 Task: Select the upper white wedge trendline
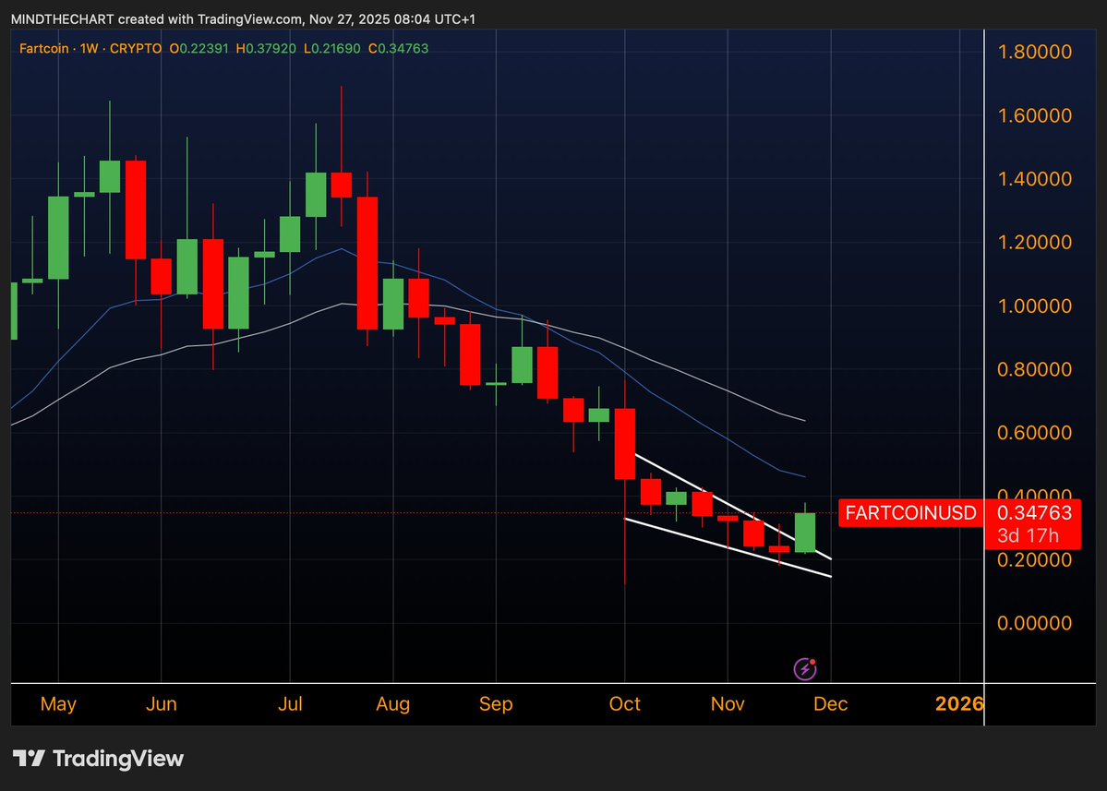(733, 506)
